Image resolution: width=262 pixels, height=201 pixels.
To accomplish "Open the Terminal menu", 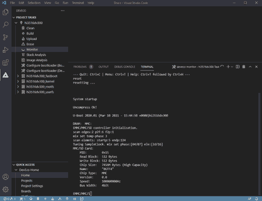I will [x=78, y=3].
